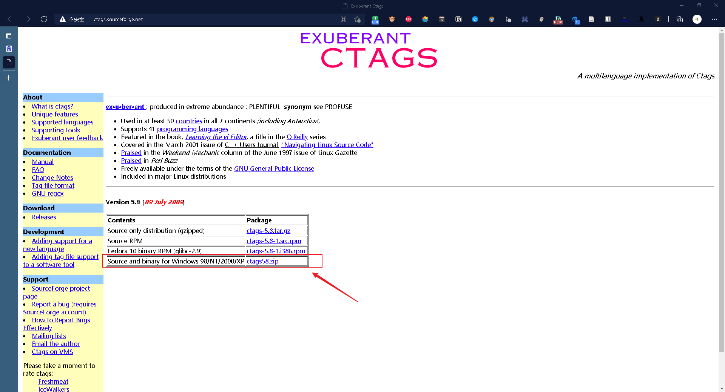Open the Praised link for Perl Buzz
The image size is (725, 392).
(131, 161)
